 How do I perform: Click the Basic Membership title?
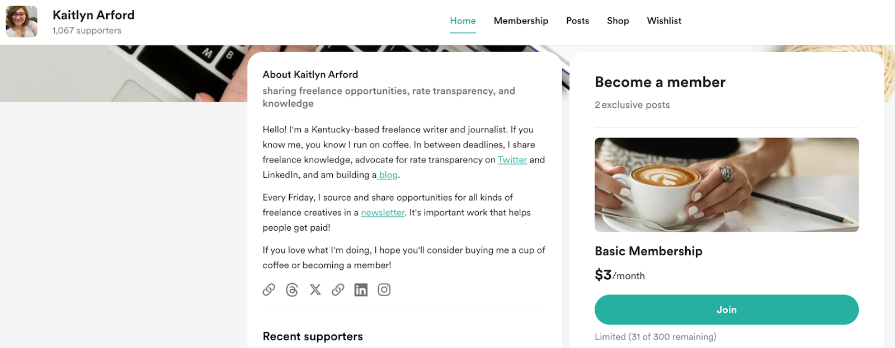648,251
